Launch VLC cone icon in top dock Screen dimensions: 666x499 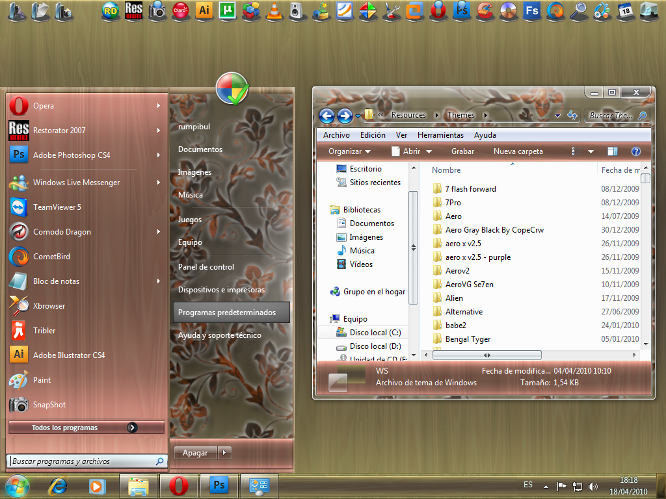pos(274,10)
